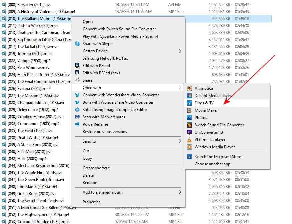Select Play with CyberLink Power Media Player 14
The width and height of the screenshot is (292, 224).
120,36
